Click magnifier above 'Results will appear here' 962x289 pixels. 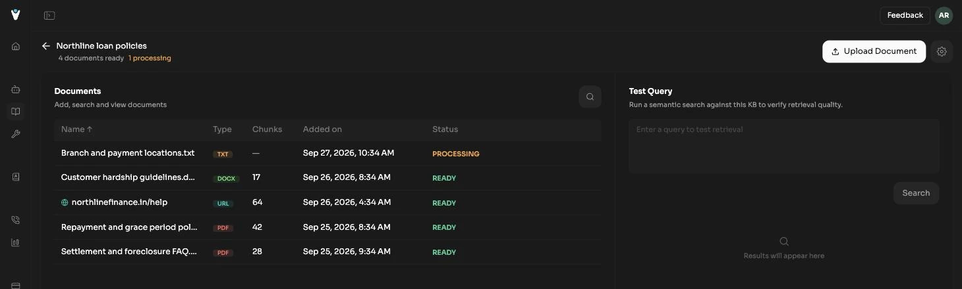point(784,242)
